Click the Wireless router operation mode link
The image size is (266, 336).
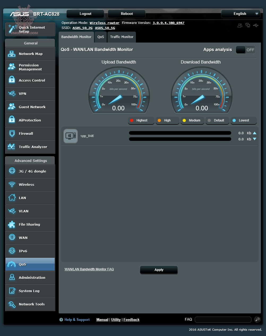click(105, 23)
